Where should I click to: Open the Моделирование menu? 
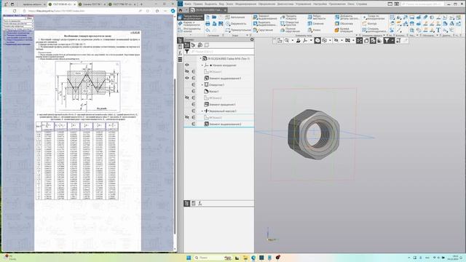point(245,4)
